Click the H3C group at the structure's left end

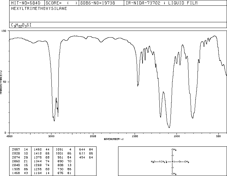pos(153,162)
